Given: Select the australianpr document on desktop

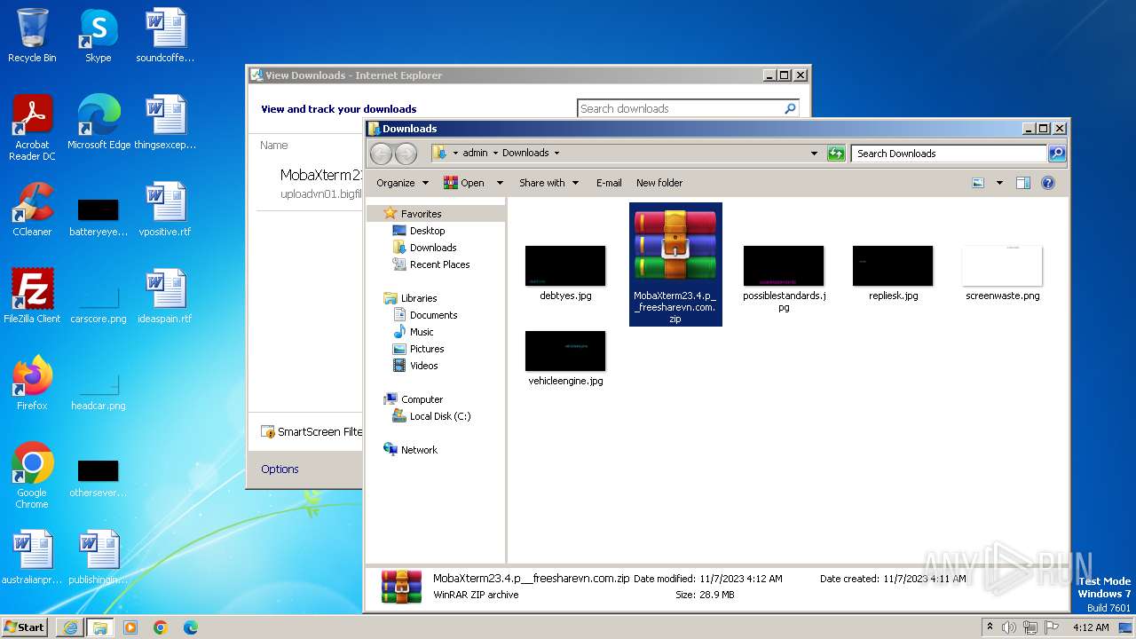Looking at the screenshot, I should [32, 556].
